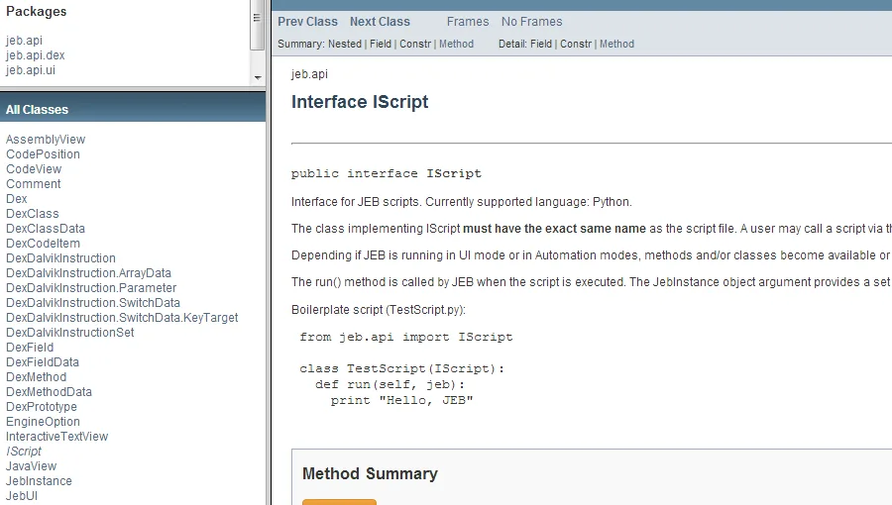This screenshot has height=505, width=892.
Task: Open DexCodeItem class link
Action: click(43, 244)
